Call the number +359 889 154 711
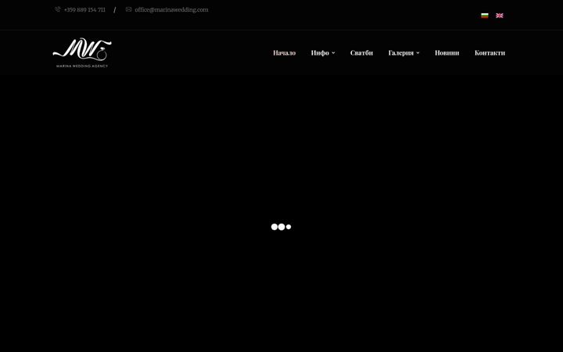Screen dimensions: 563x352 (x=84, y=9)
